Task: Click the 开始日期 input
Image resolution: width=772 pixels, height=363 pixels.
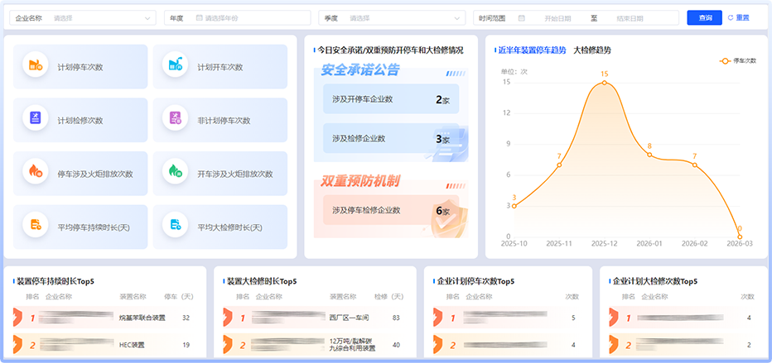Action: [557, 18]
